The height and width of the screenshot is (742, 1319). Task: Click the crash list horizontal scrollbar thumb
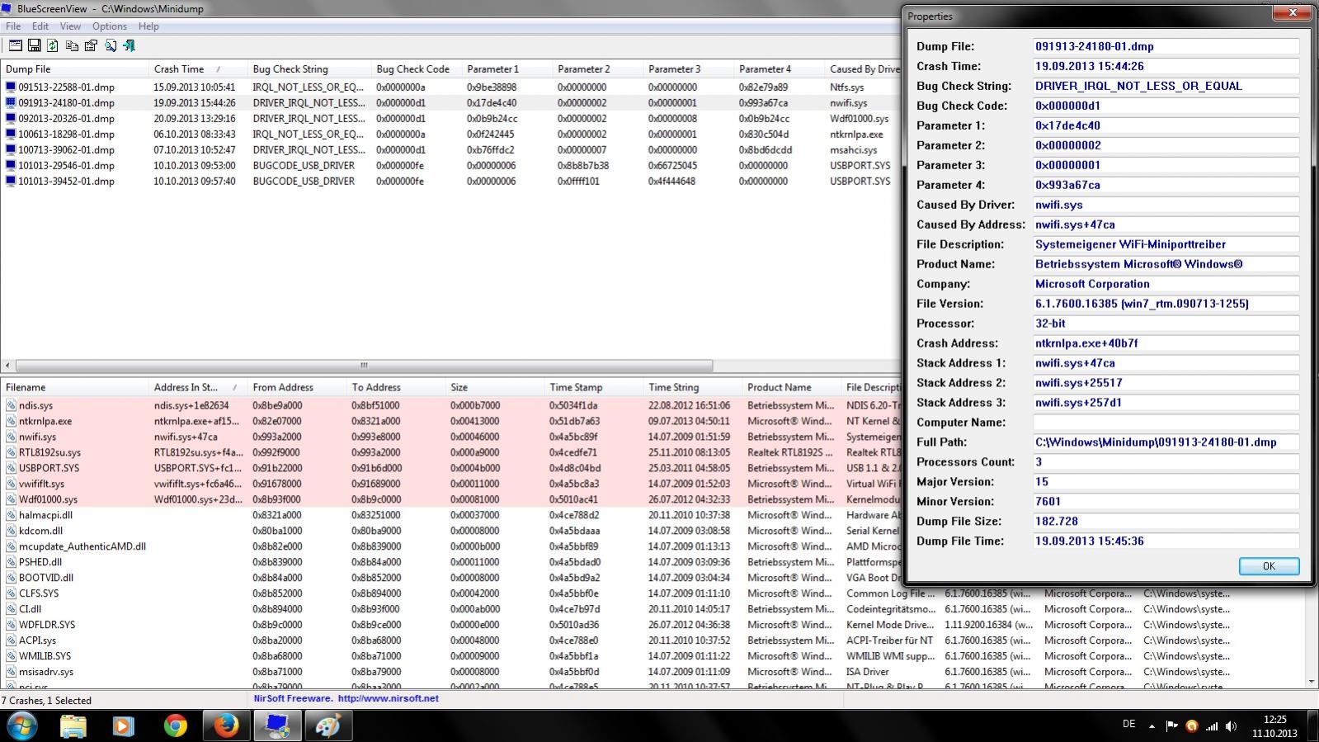coord(364,365)
